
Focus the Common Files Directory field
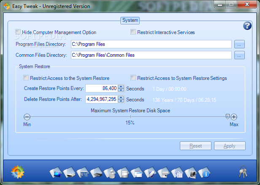coord(151,55)
